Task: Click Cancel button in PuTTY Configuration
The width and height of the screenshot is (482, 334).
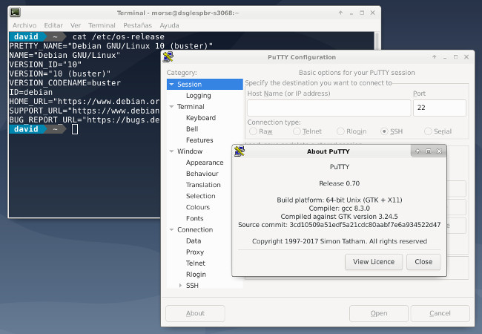Action: tap(440, 313)
